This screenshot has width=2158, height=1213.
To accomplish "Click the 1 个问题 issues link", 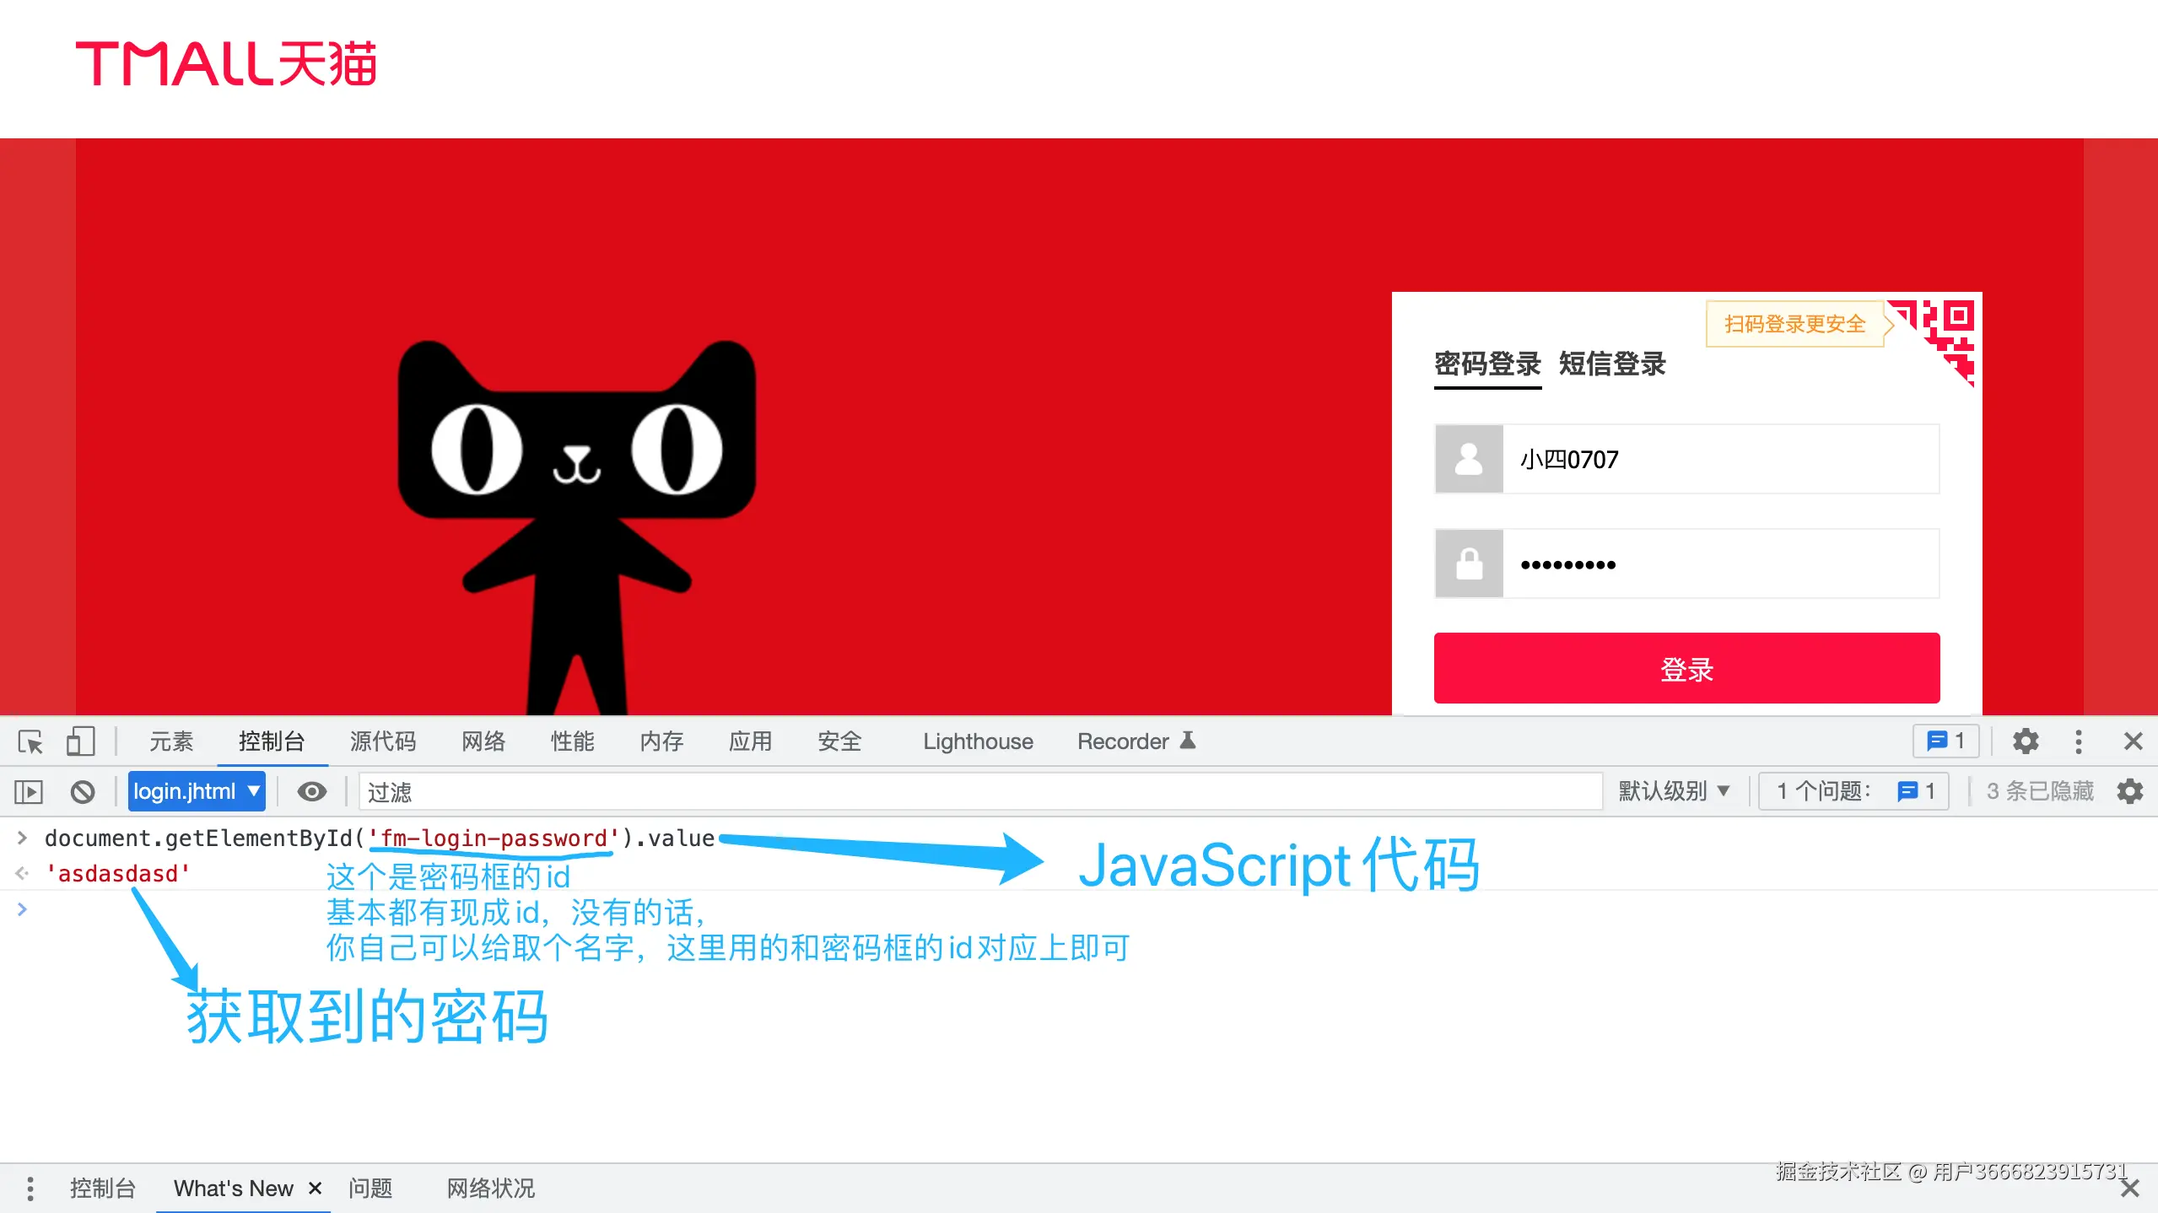I will click(x=1853, y=791).
